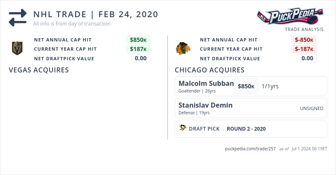Image resolution: width=336 pixels, height=175 pixels.
Task: Click Vegas current year cap hit $187K
Action: (138, 49)
